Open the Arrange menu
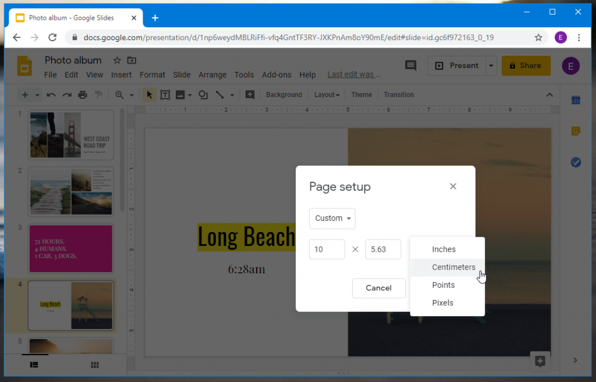 tap(212, 74)
